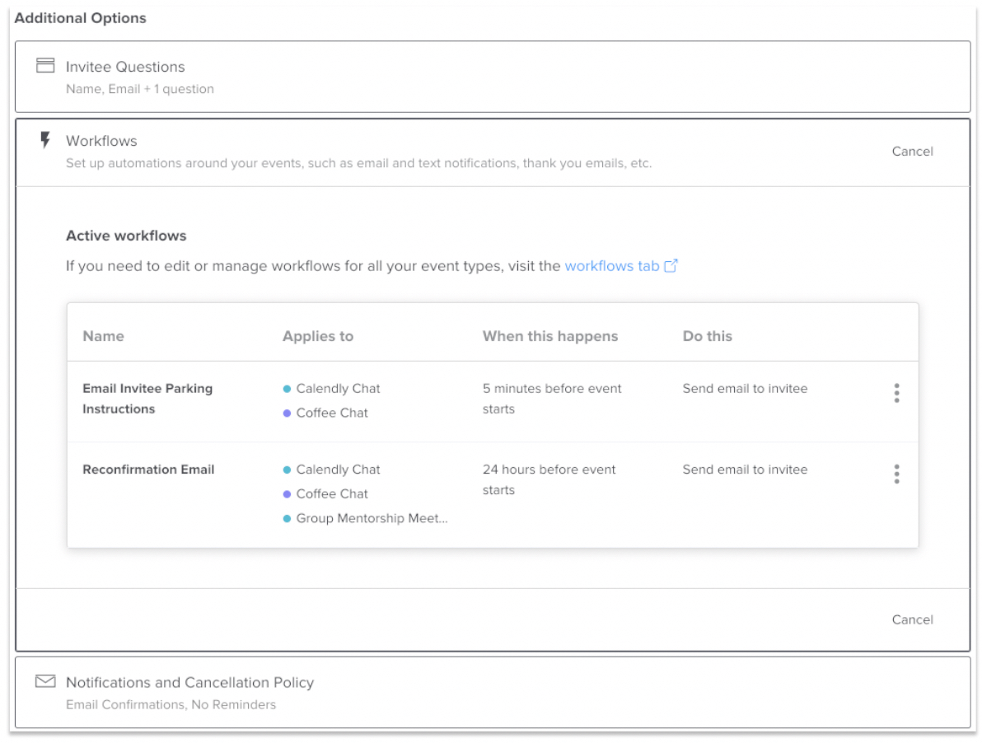Click Calendly Chat in Reconfirmation Email row
Viewport: 982px width, 743px height.
click(x=338, y=470)
